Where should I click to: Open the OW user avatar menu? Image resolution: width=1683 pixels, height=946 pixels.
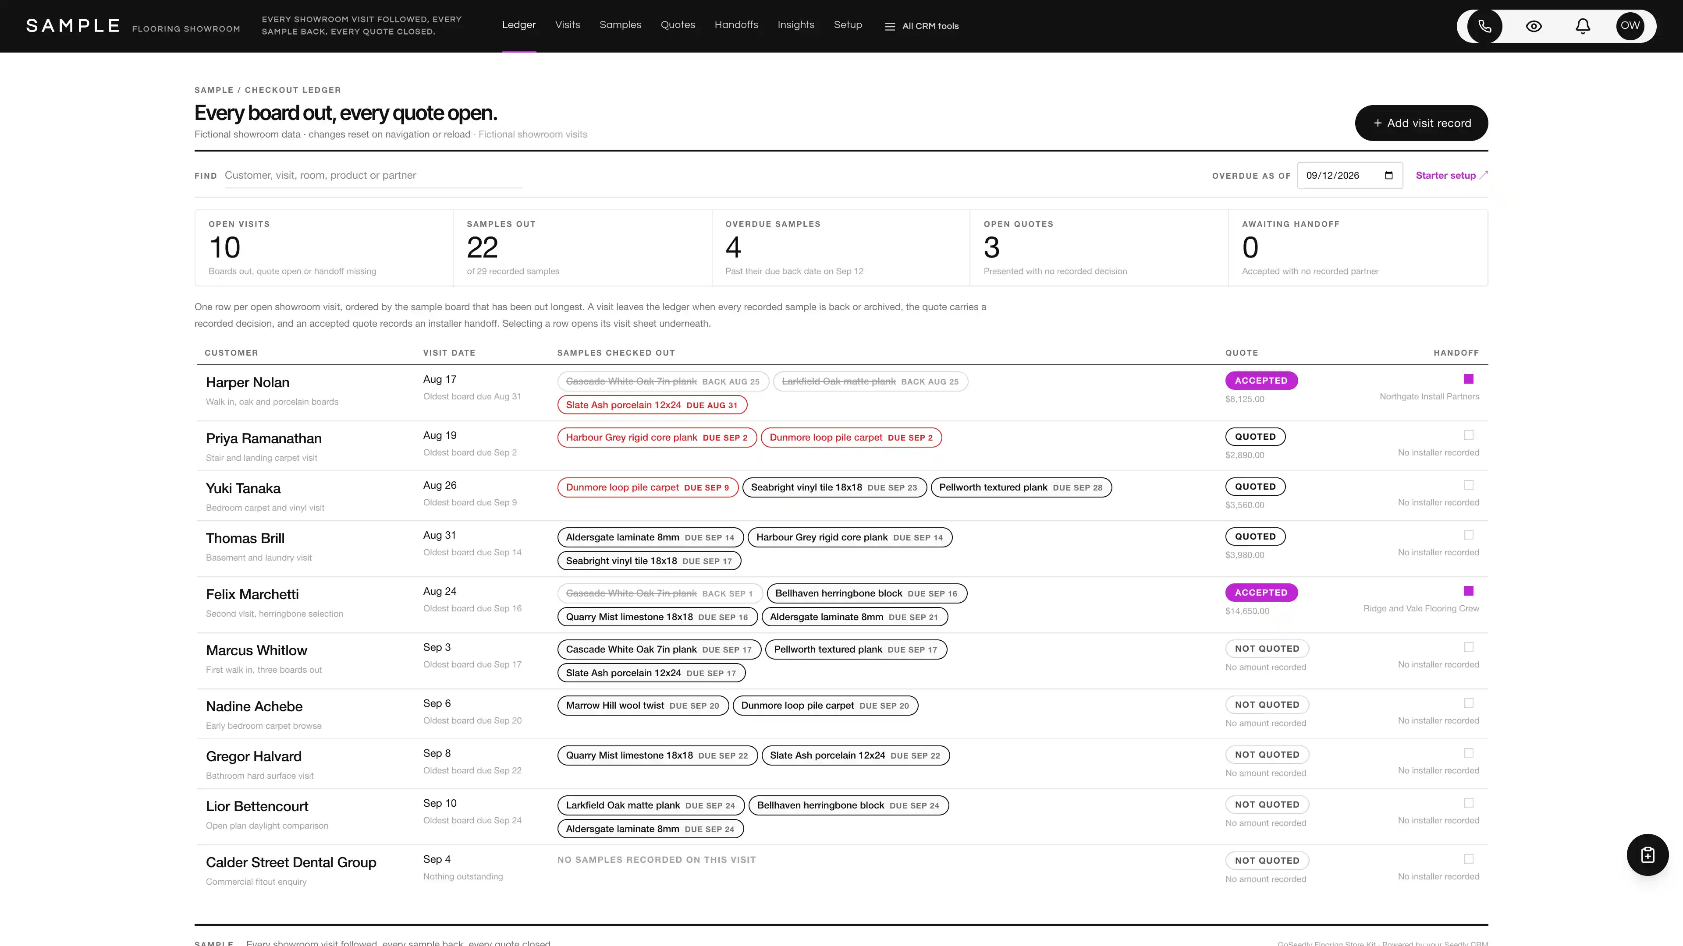click(1630, 26)
